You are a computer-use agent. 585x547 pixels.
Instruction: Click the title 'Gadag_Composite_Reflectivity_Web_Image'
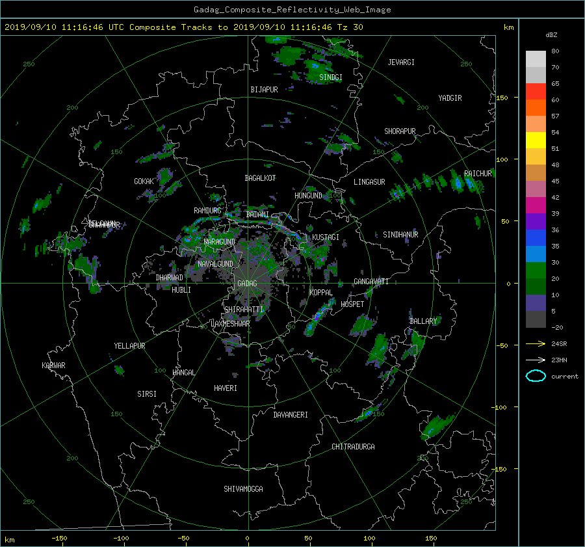tap(292, 10)
